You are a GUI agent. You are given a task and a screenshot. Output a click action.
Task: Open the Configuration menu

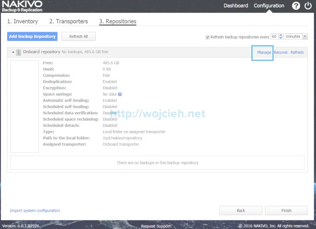click(x=269, y=6)
